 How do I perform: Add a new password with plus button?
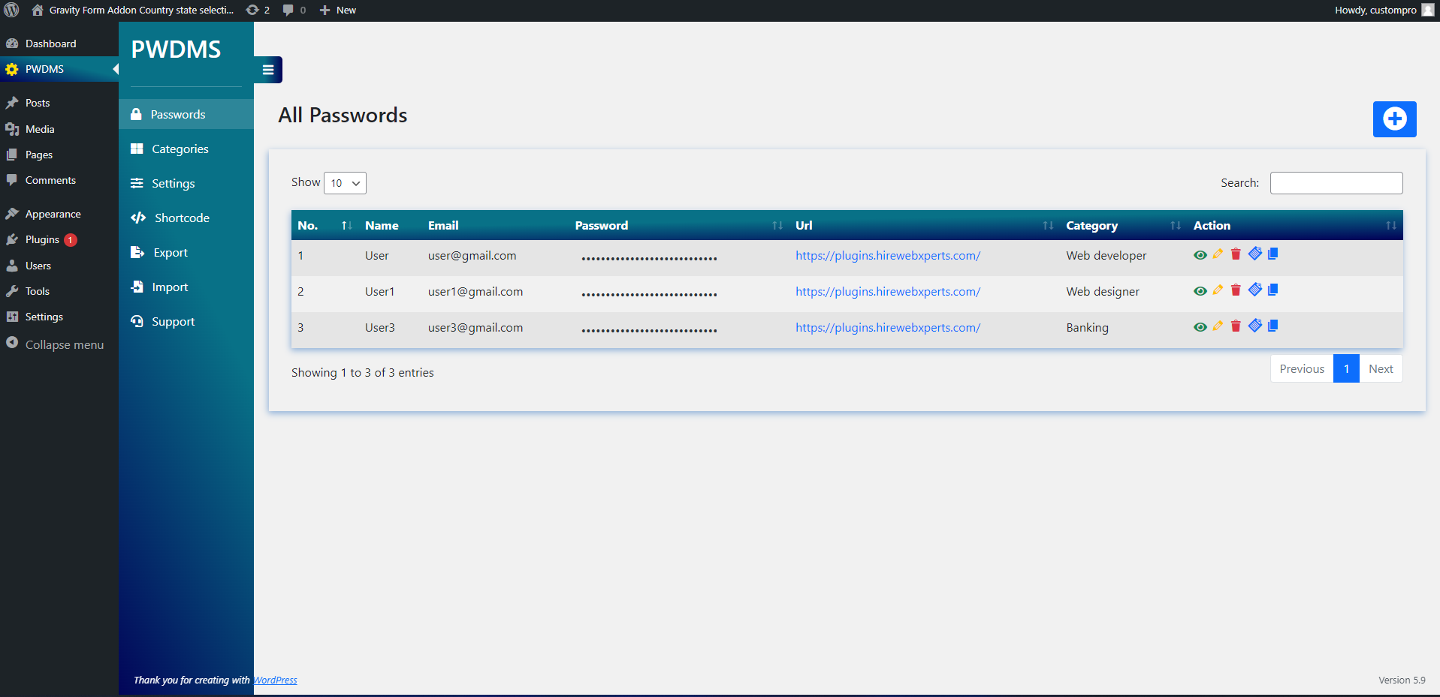(1395, 119)
